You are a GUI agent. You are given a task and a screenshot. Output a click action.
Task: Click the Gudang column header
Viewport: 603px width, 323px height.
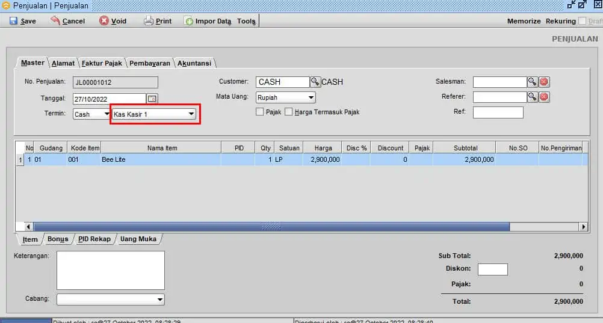[x=51, y=147]
